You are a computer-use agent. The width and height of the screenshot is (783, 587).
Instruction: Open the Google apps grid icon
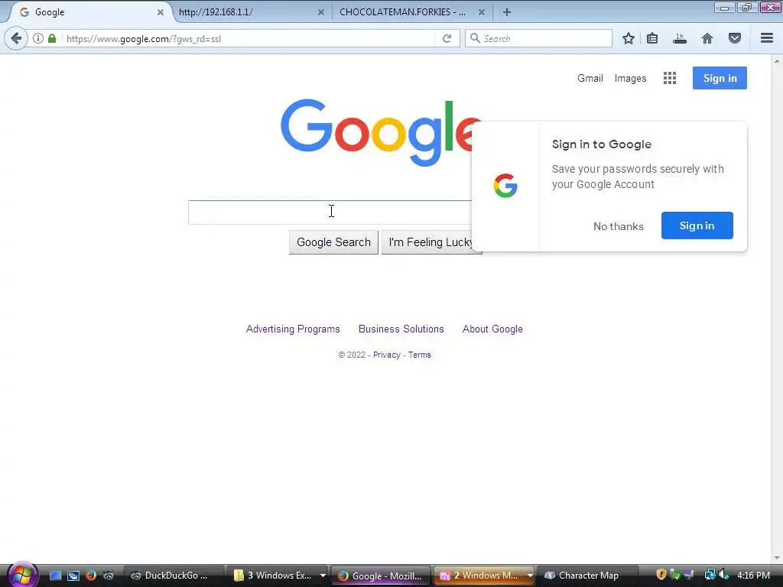[x=670, y=78]
